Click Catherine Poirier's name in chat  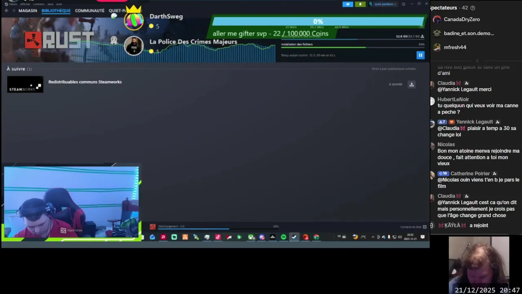pyautogui.click(x=470, y=174)
